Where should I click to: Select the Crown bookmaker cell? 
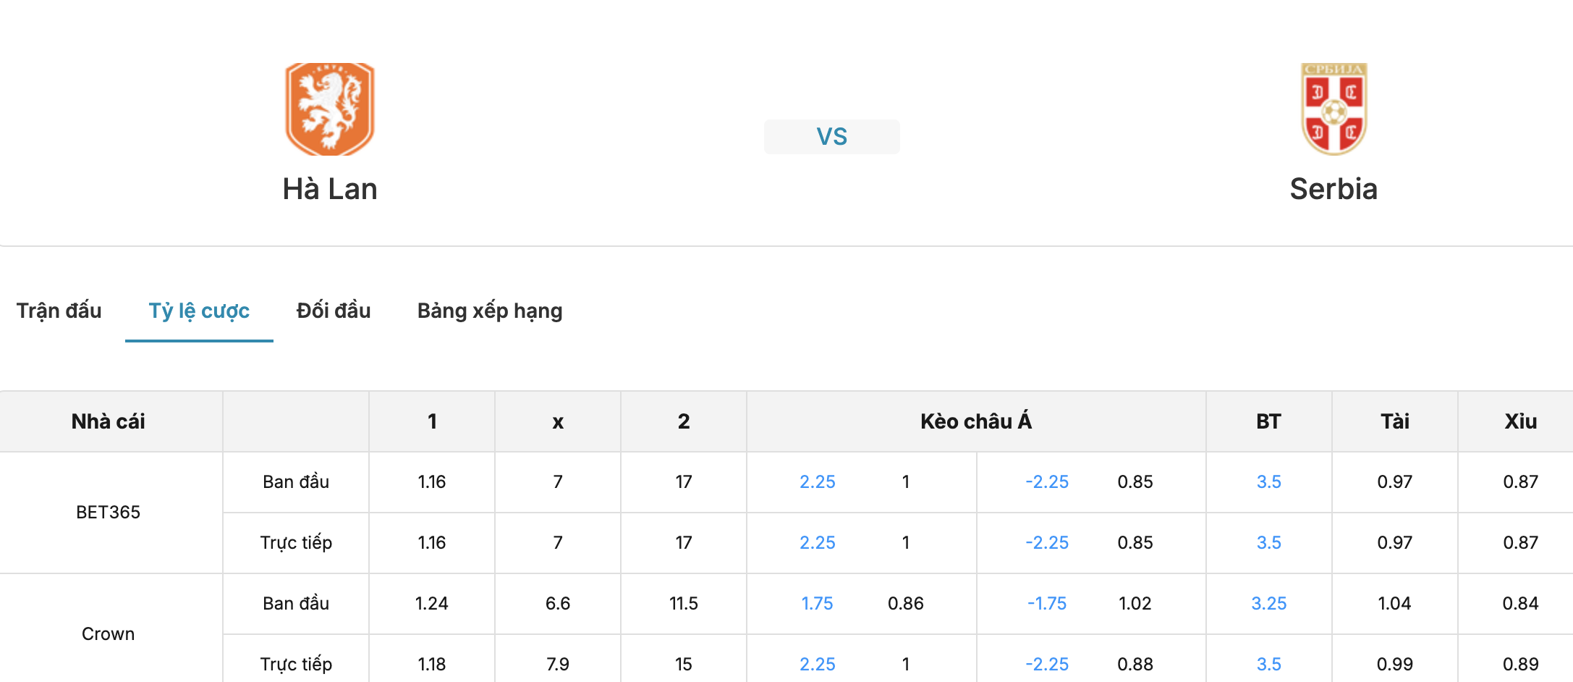point(109,634)
